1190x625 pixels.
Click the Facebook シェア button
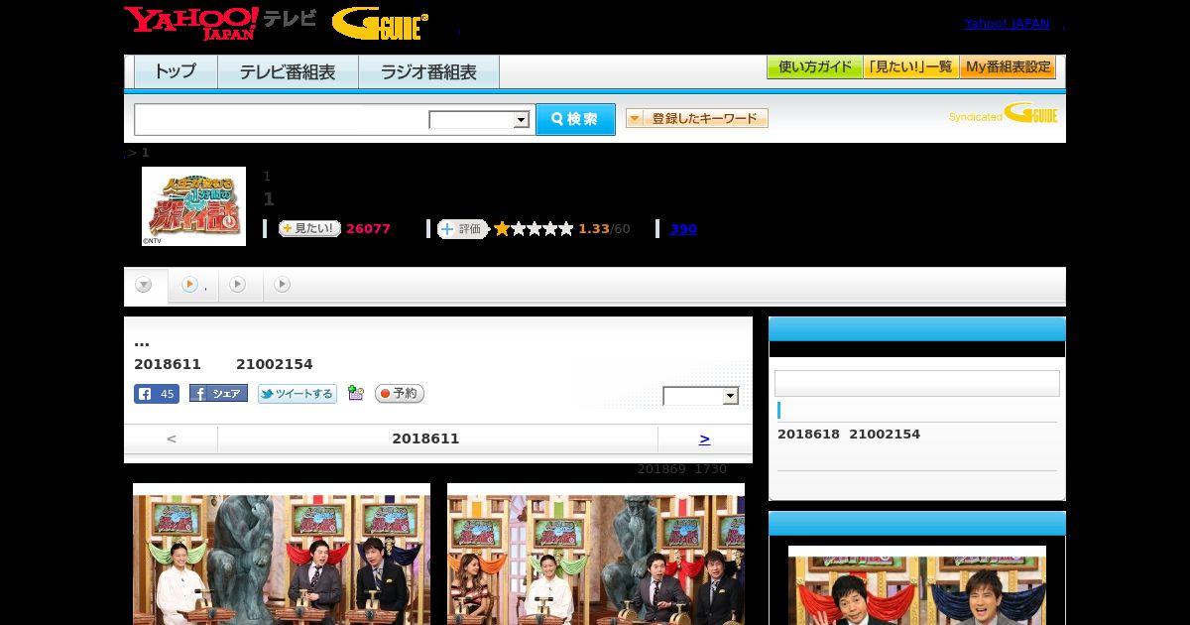218,394
